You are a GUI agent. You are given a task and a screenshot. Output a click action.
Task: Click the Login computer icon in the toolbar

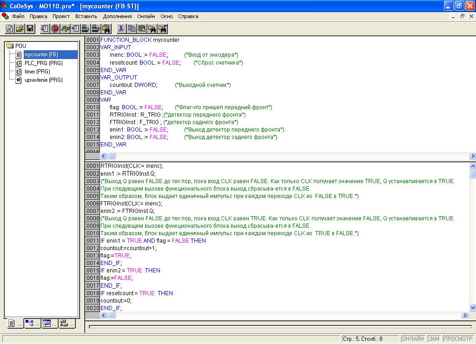tap(86, 29)
